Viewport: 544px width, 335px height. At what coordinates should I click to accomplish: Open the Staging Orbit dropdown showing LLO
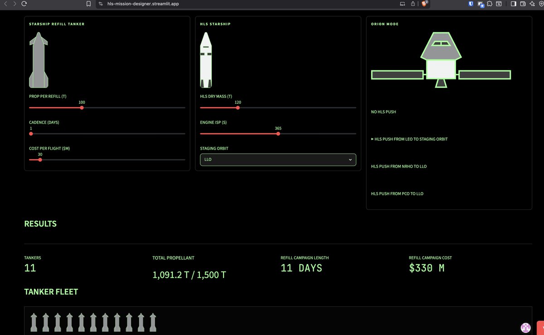[278, 160]
